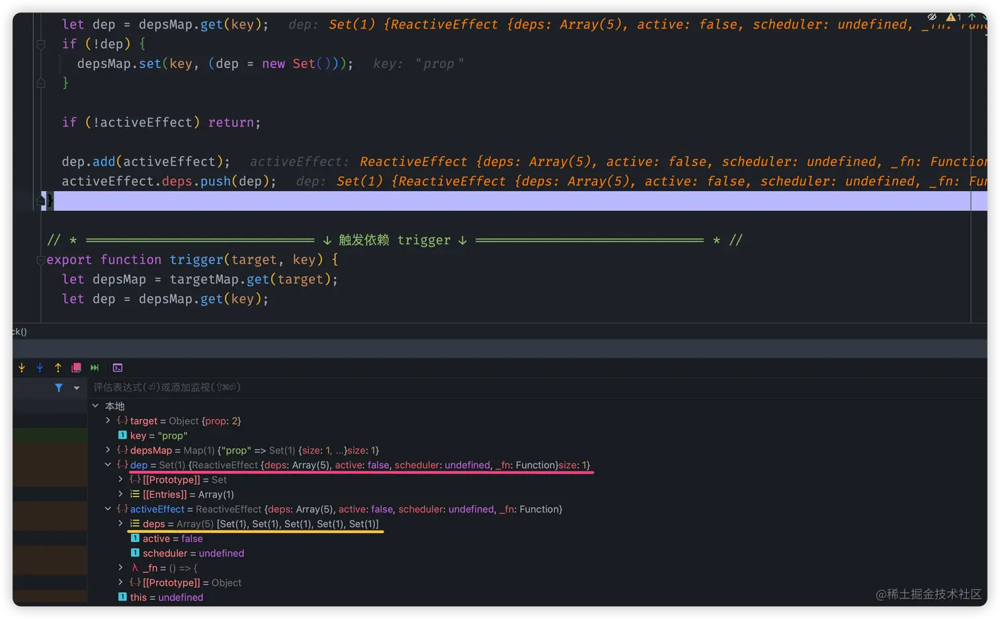Click the lambda icon next to _fn

tap(135, 567)
